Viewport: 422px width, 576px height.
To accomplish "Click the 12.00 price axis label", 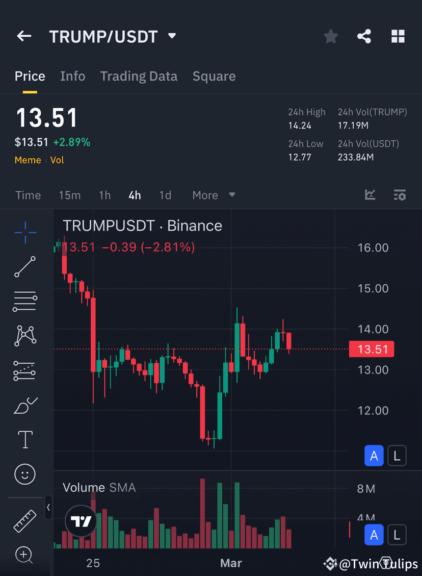I will click(373, 410).
